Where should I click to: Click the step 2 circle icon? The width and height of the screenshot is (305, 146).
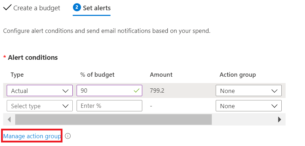77,7
